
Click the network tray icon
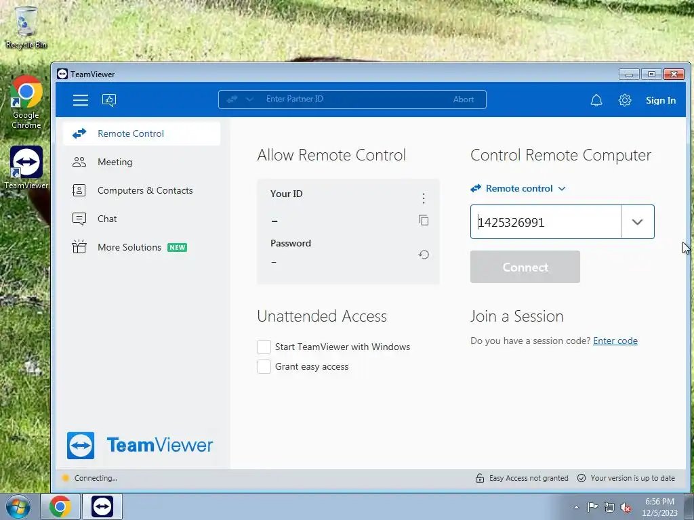[x=609, y=507]
